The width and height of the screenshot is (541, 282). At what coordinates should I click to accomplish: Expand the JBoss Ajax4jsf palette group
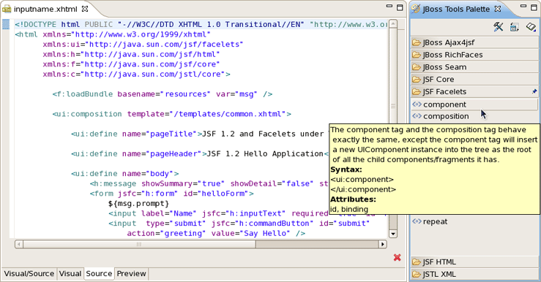[474, 42]
